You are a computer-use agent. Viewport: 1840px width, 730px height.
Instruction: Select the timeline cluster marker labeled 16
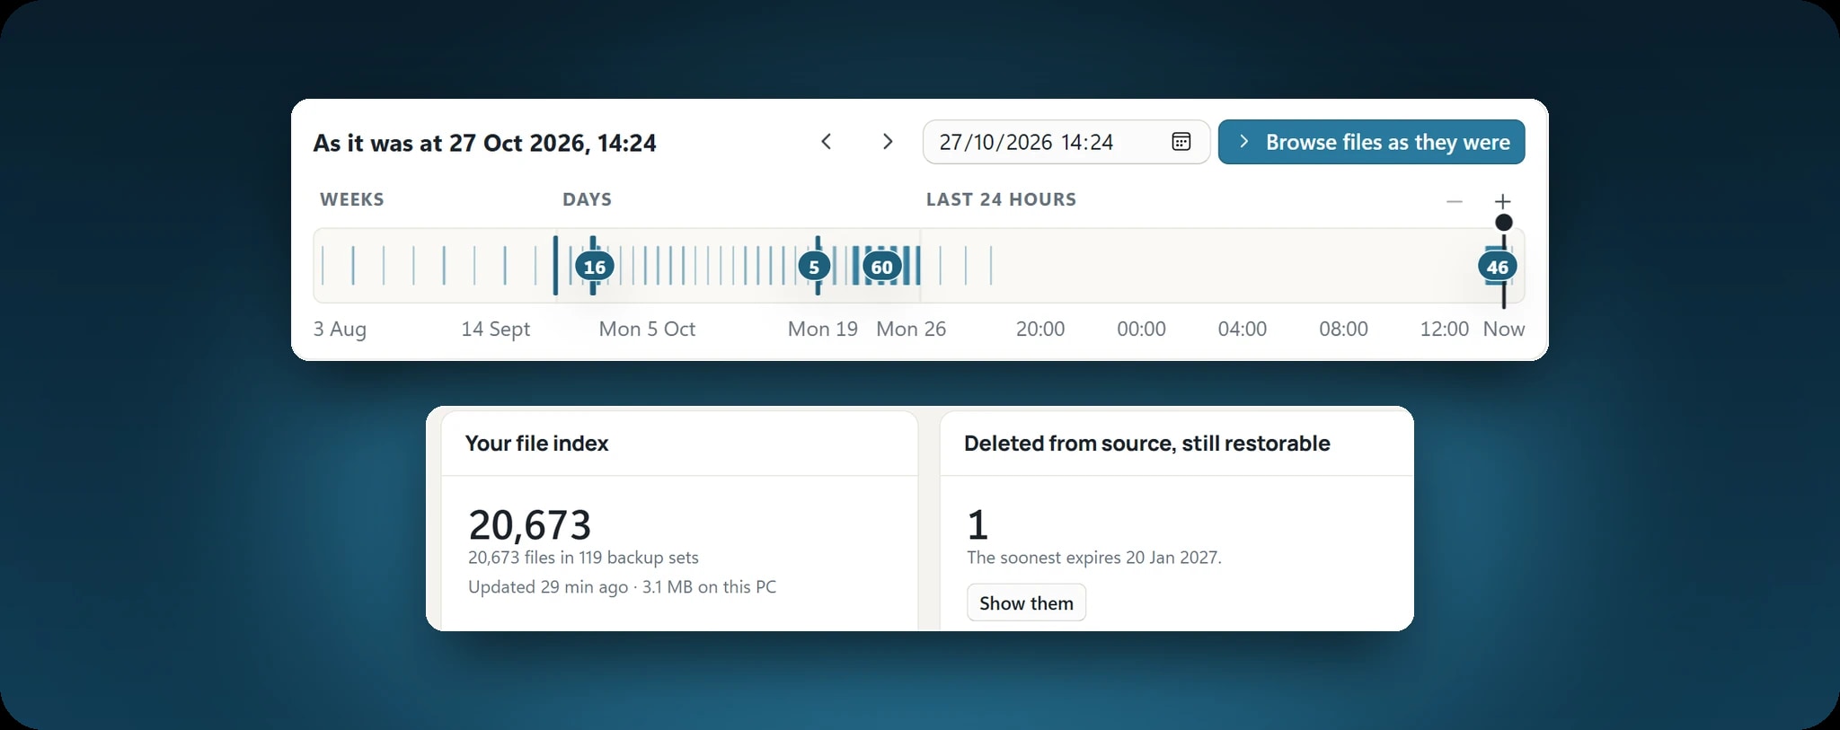tap(595, 267)
